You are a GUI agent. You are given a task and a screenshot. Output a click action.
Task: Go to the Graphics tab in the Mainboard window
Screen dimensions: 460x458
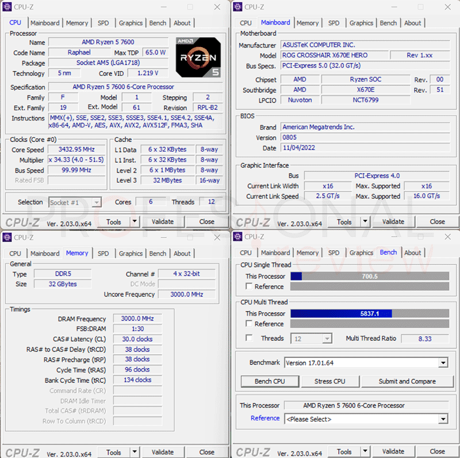[361, 23]
